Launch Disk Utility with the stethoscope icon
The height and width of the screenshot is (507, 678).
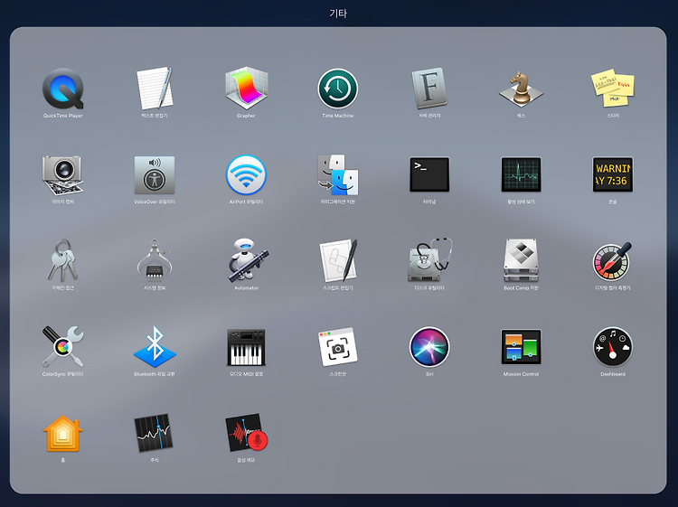[430, 259]
